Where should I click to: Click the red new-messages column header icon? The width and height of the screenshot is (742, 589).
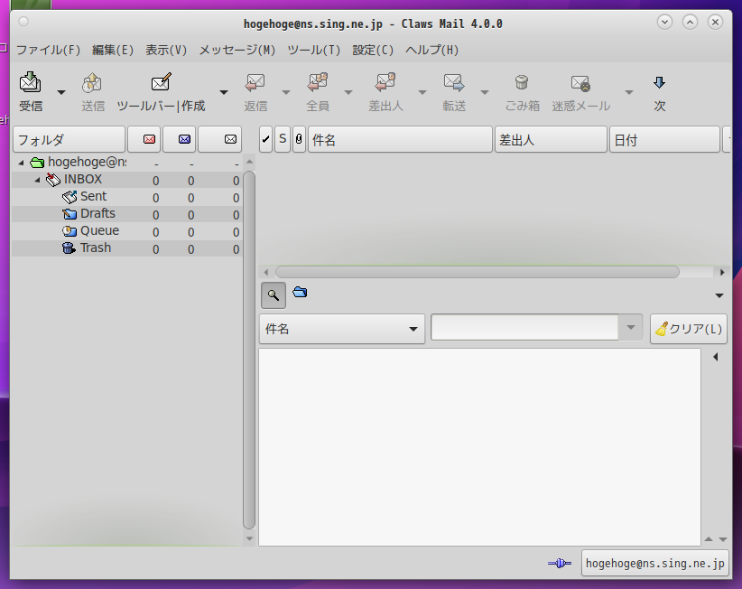(149, 139)
